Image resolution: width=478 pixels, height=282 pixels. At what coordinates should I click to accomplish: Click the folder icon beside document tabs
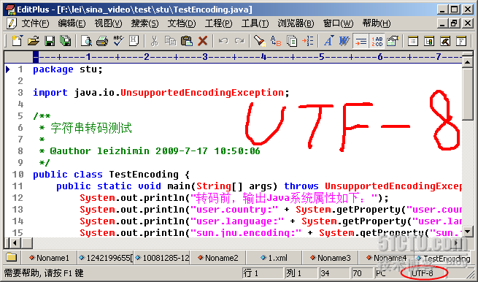tap(11, 257)
